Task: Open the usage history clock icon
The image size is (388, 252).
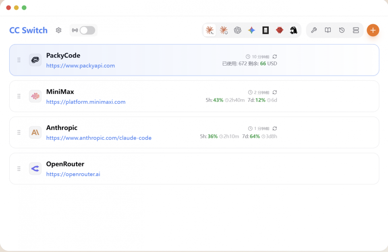Action: pos(342,31)
